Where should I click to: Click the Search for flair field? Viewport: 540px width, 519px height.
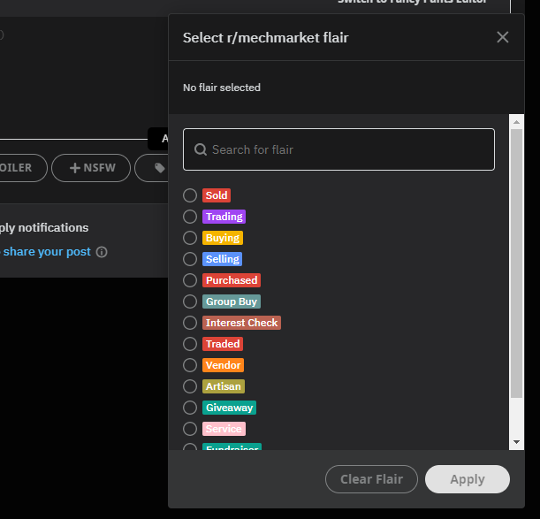point(338,149)
